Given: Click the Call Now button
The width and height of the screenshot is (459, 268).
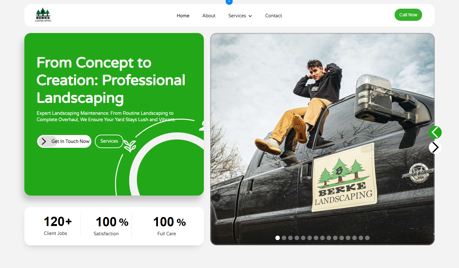Looking at the screenshot, I should coord(408,15).
